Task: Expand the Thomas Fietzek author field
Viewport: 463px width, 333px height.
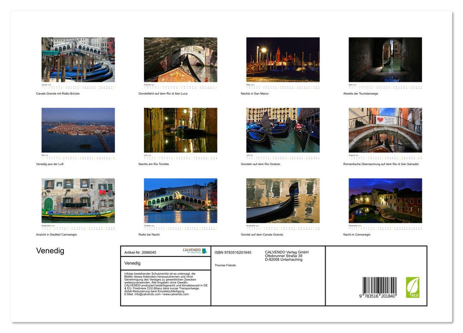Action: pos(226,265)
